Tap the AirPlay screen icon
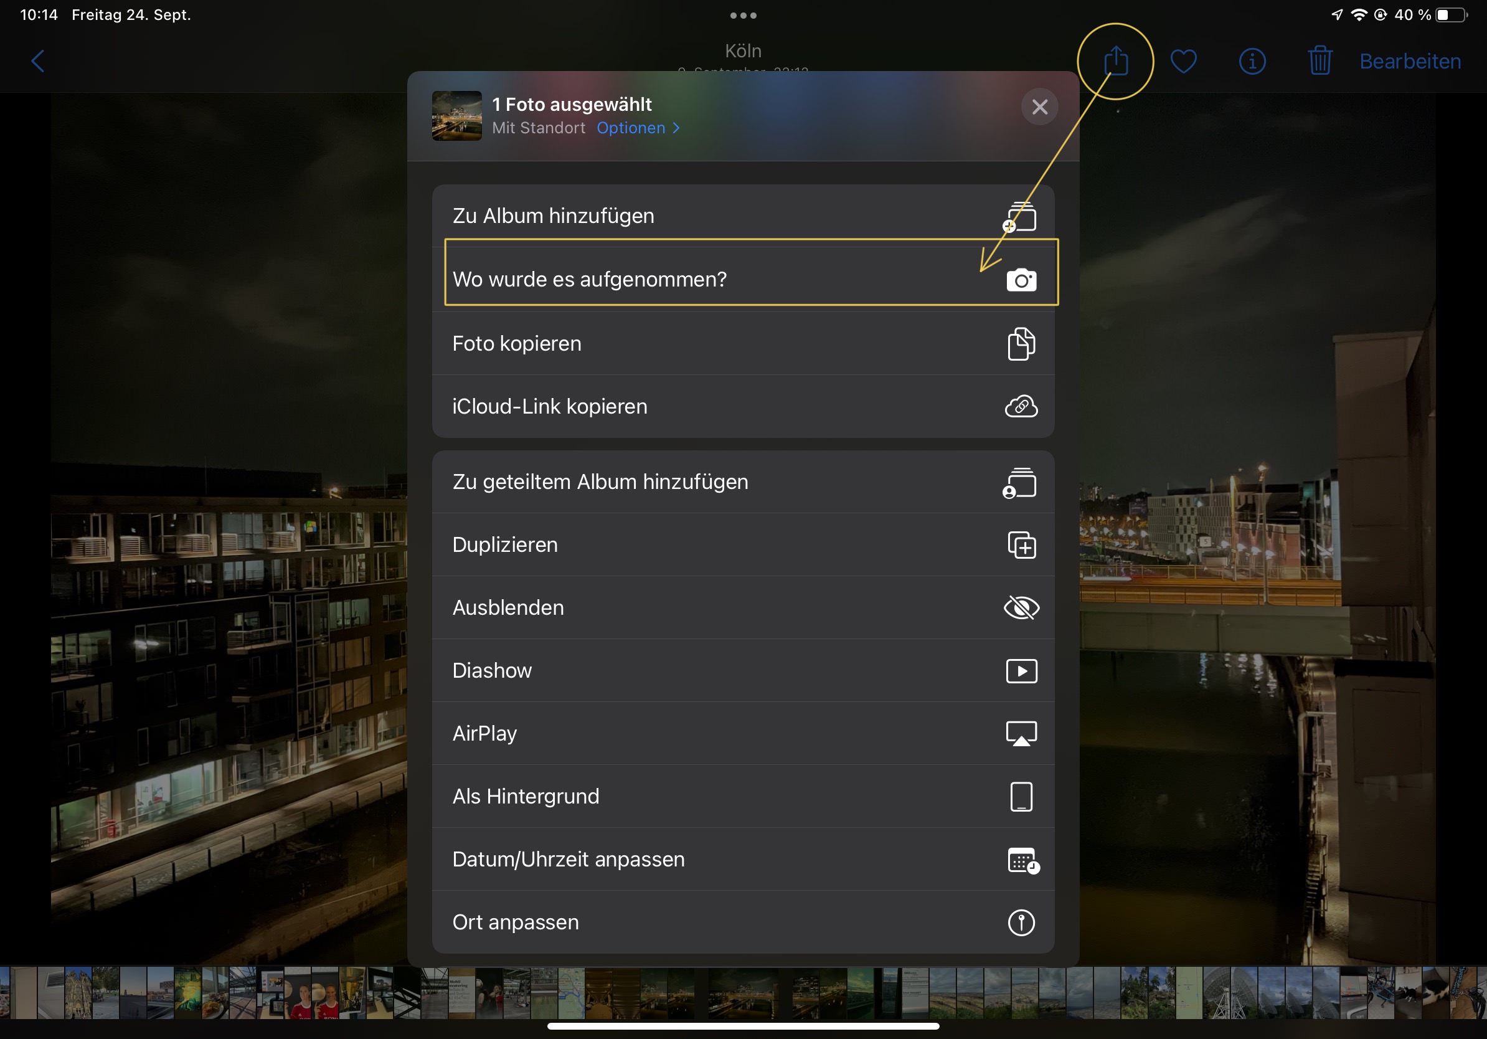The height and width of the screenshot is (1039, 1487). coord(1021,734)
